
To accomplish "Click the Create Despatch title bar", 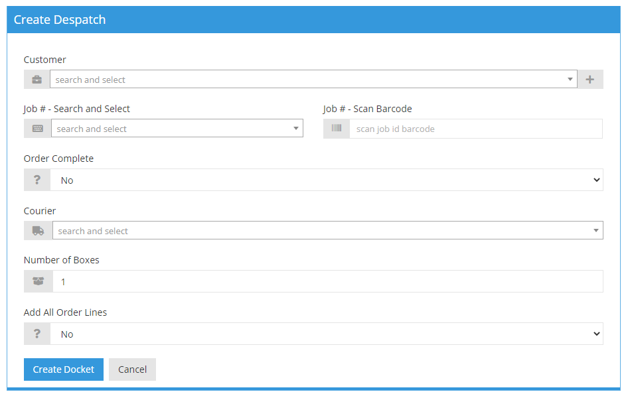I will pos(60,20).
